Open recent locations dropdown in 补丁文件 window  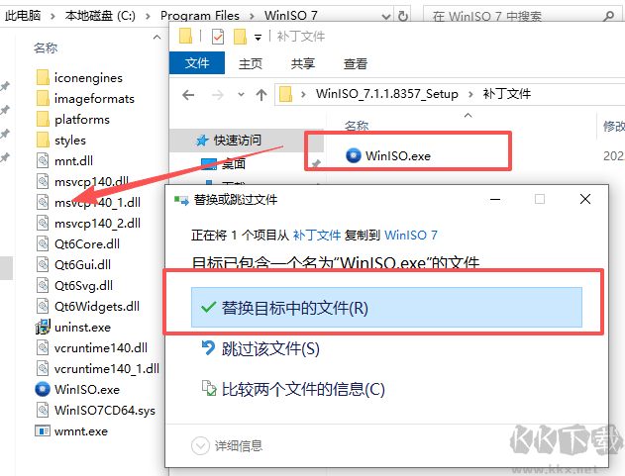coord(241,94)
